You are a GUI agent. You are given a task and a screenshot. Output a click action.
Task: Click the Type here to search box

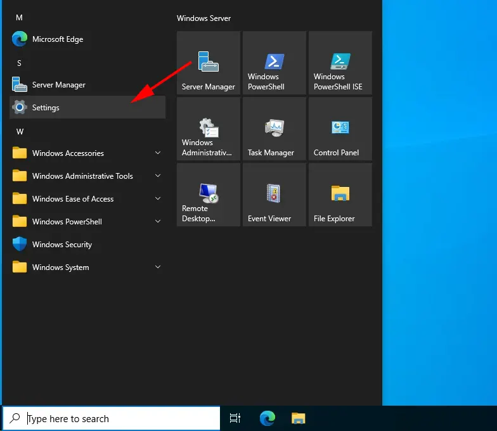click(x=112, y=418)
